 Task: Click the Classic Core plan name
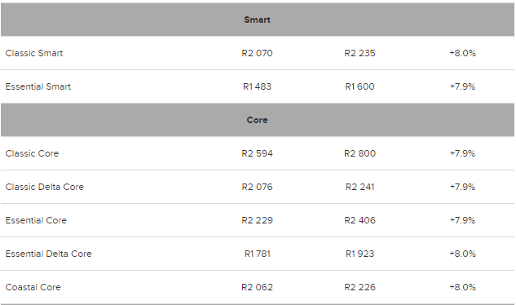(x=32, y=153)
